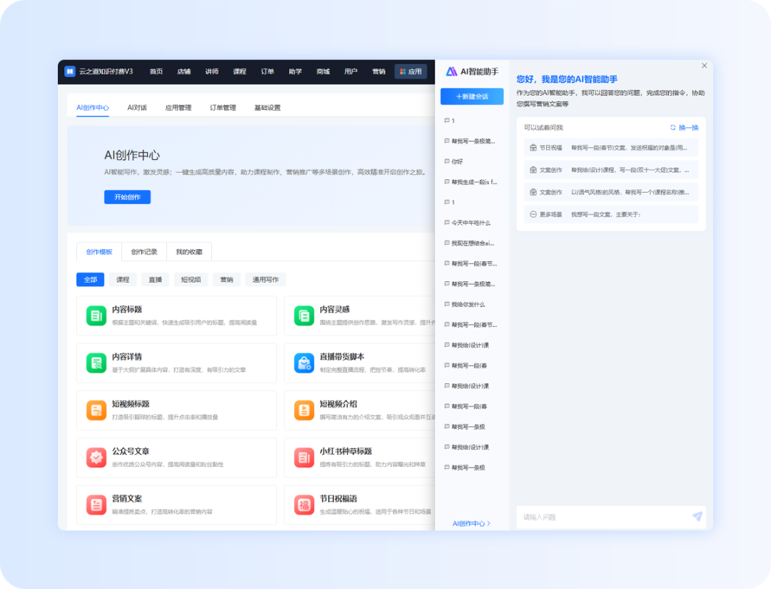Open the AI创作中心 link at sidebar bottom
This screenshot has height=589, width=771.
tap(471, 523)
